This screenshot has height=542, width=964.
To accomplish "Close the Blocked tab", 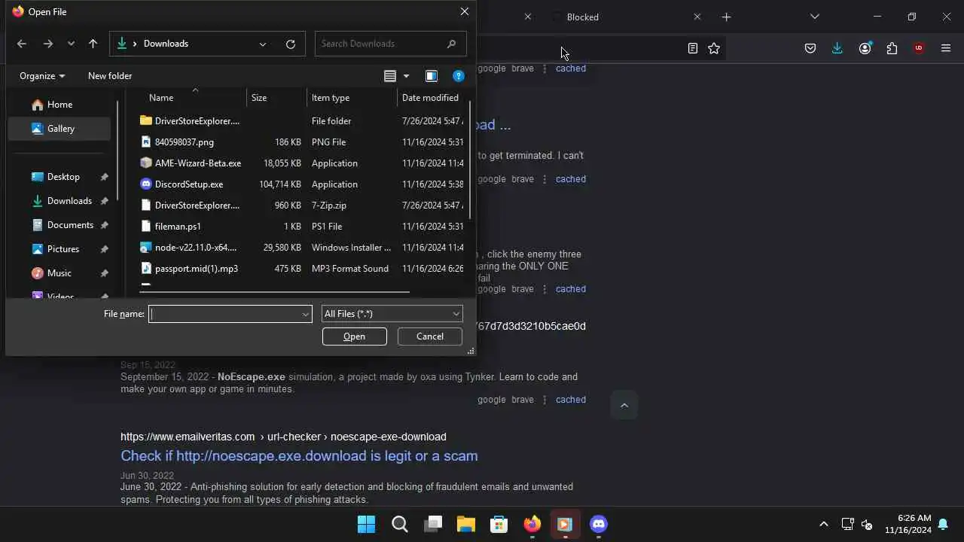I will (x=697, y=17).
